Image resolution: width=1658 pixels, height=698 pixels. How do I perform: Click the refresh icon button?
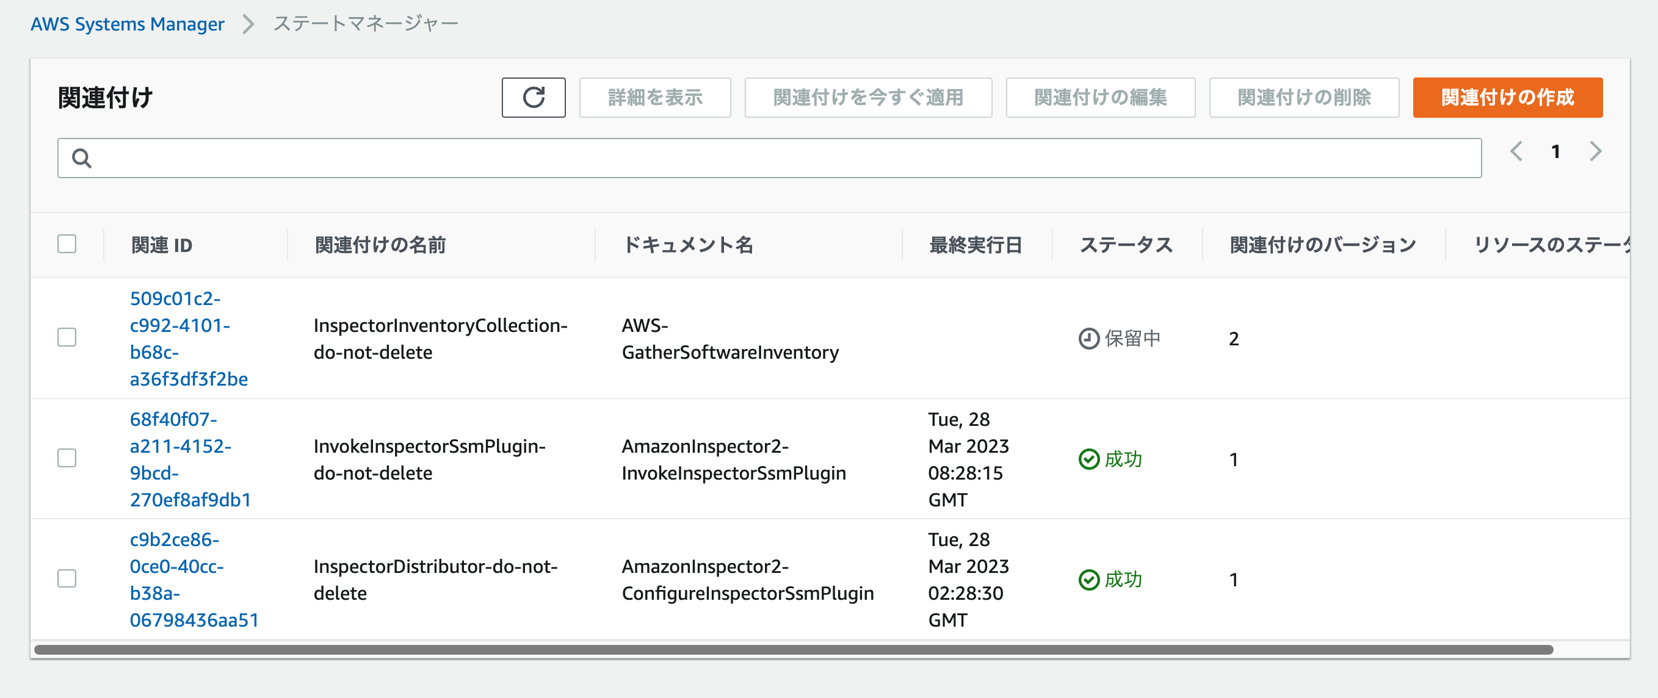tap(533, 98)
